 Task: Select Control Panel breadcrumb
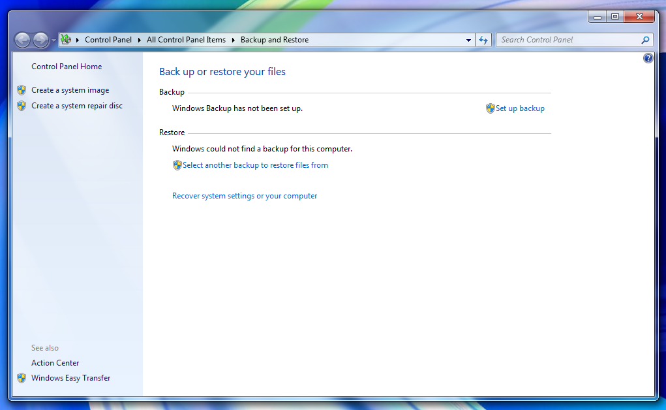(x=108, y=40)
